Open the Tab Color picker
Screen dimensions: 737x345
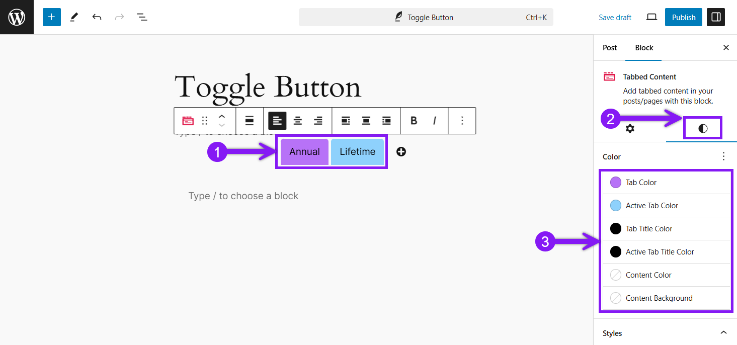(666, 183)
